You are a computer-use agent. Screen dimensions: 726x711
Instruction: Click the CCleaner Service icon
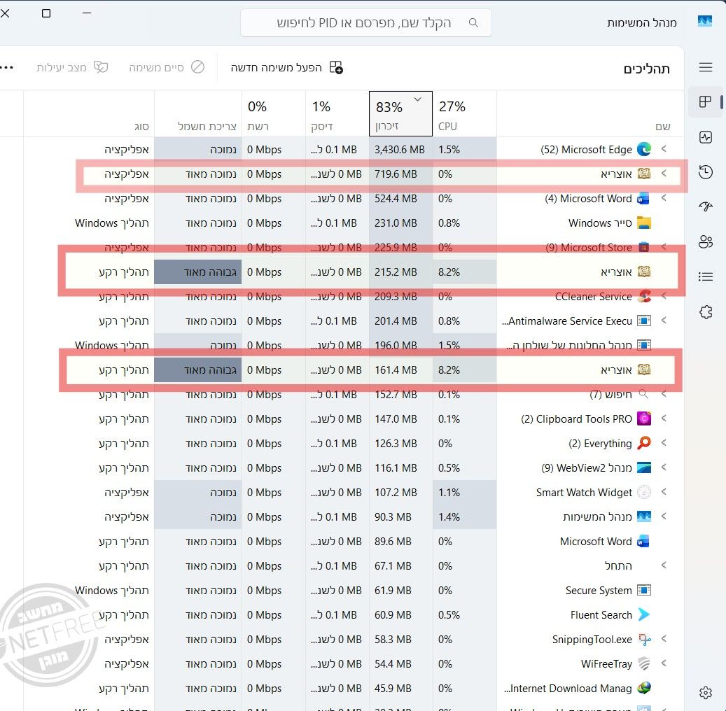[644, 296]
